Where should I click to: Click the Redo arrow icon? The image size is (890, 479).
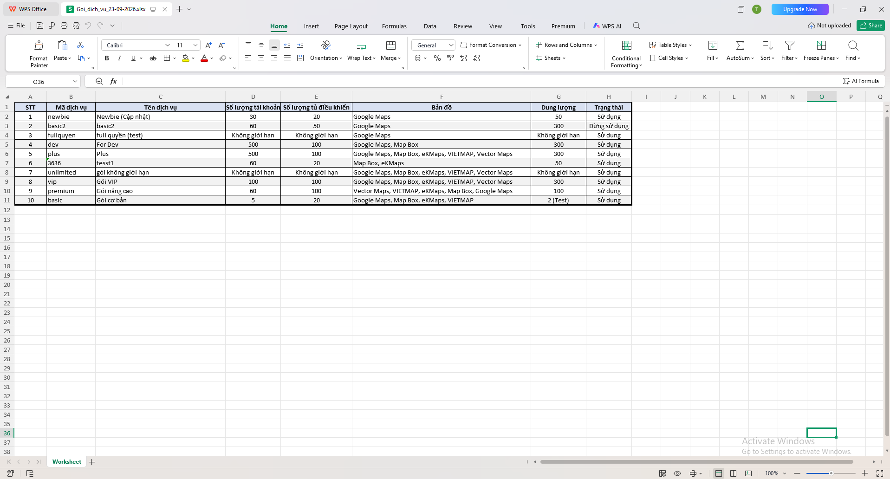100,26
